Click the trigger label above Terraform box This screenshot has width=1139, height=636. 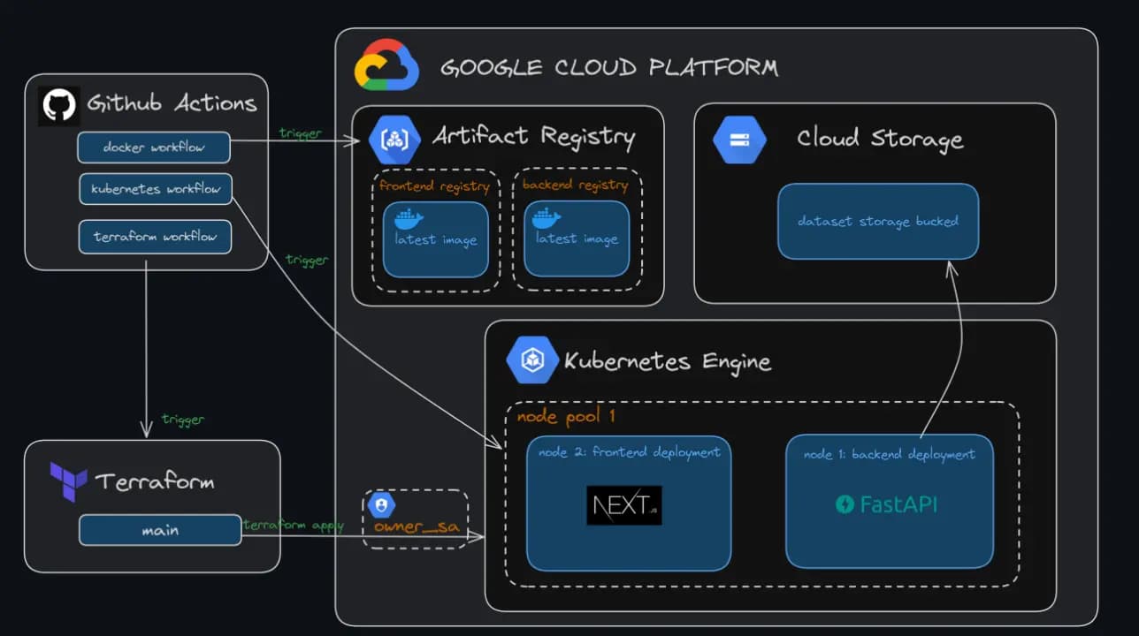(182, 419)
